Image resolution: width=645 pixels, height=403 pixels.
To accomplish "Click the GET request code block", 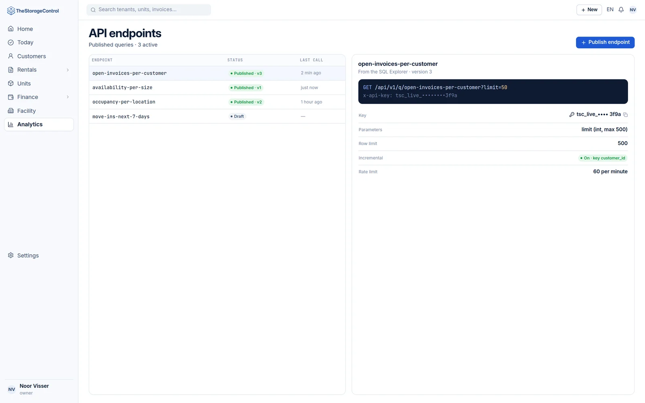I will pos(493,91).
